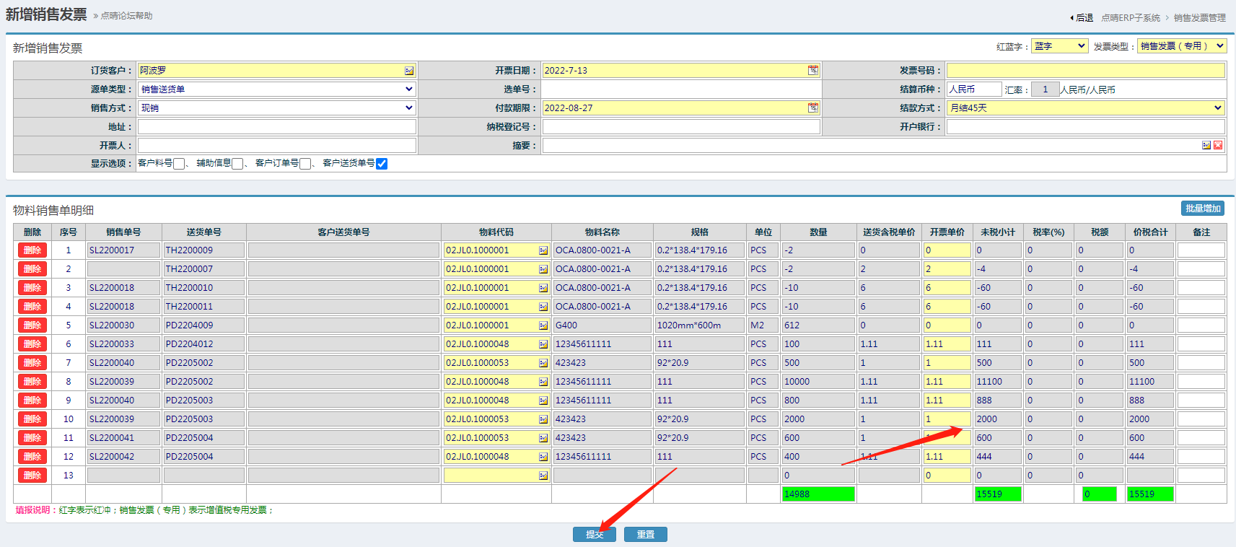The height and width of the screenshot is (547, 1236).
Task: Open material code picker in row 6
Action: coord(543,344)
